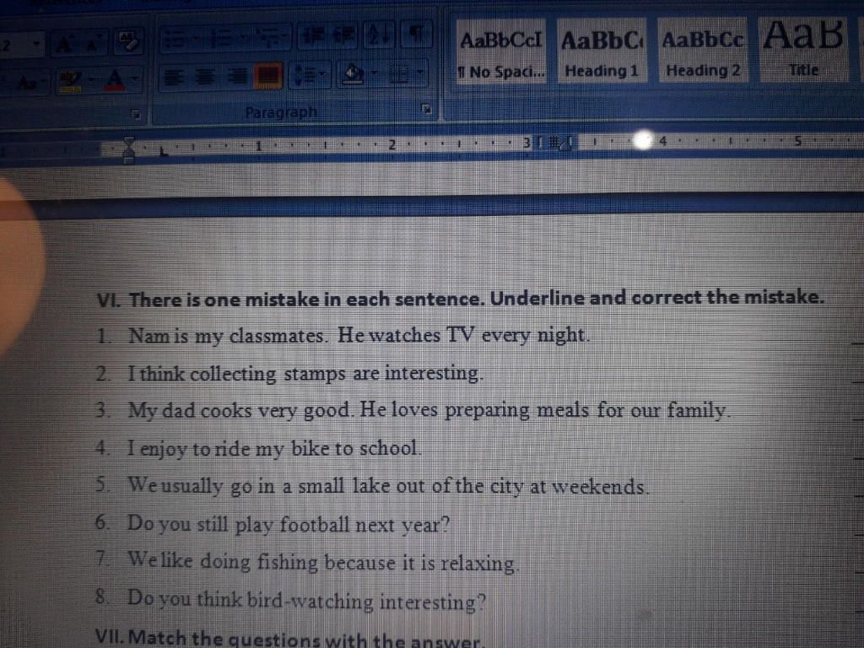Click sentence 'We like doing fishing'
This screenshot has width=864, height=648.
coord(323,562)
